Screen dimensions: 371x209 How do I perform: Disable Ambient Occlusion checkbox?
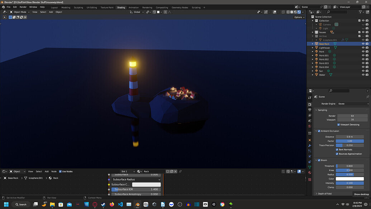319,131
